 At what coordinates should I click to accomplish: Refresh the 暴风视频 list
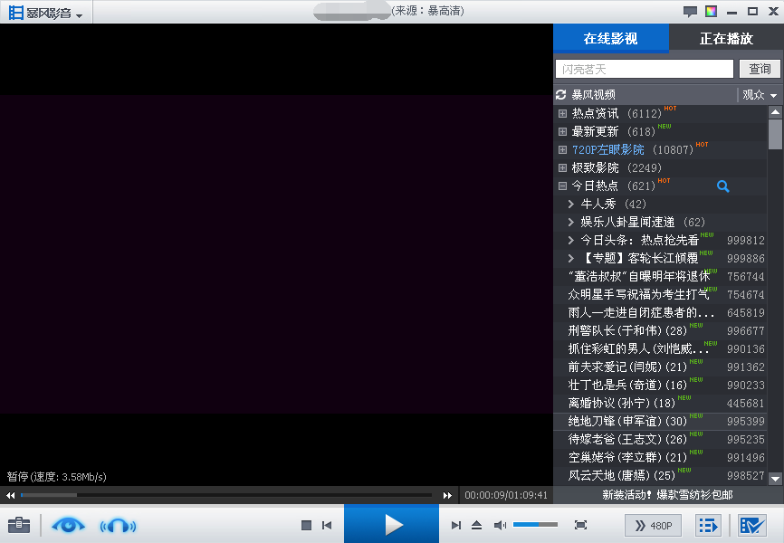tap(561, 94)
